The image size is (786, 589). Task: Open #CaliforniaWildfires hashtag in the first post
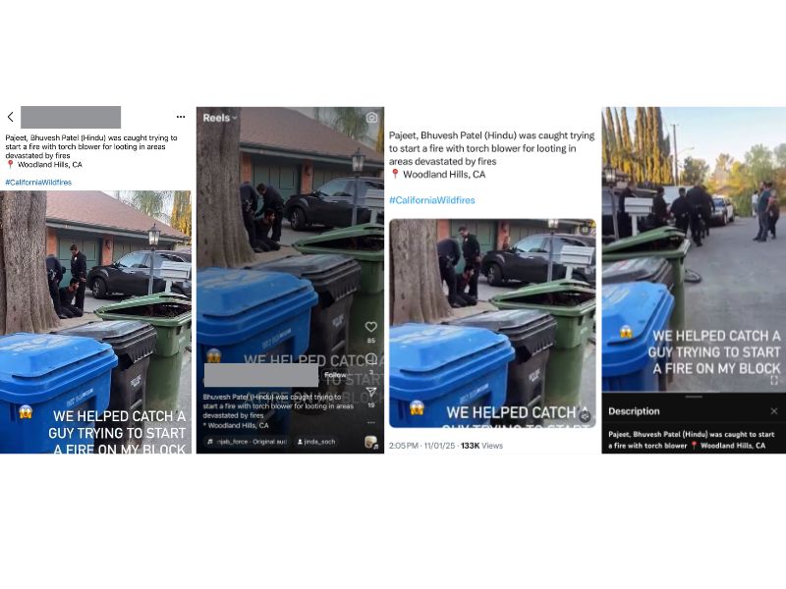(x=38, y=183)
